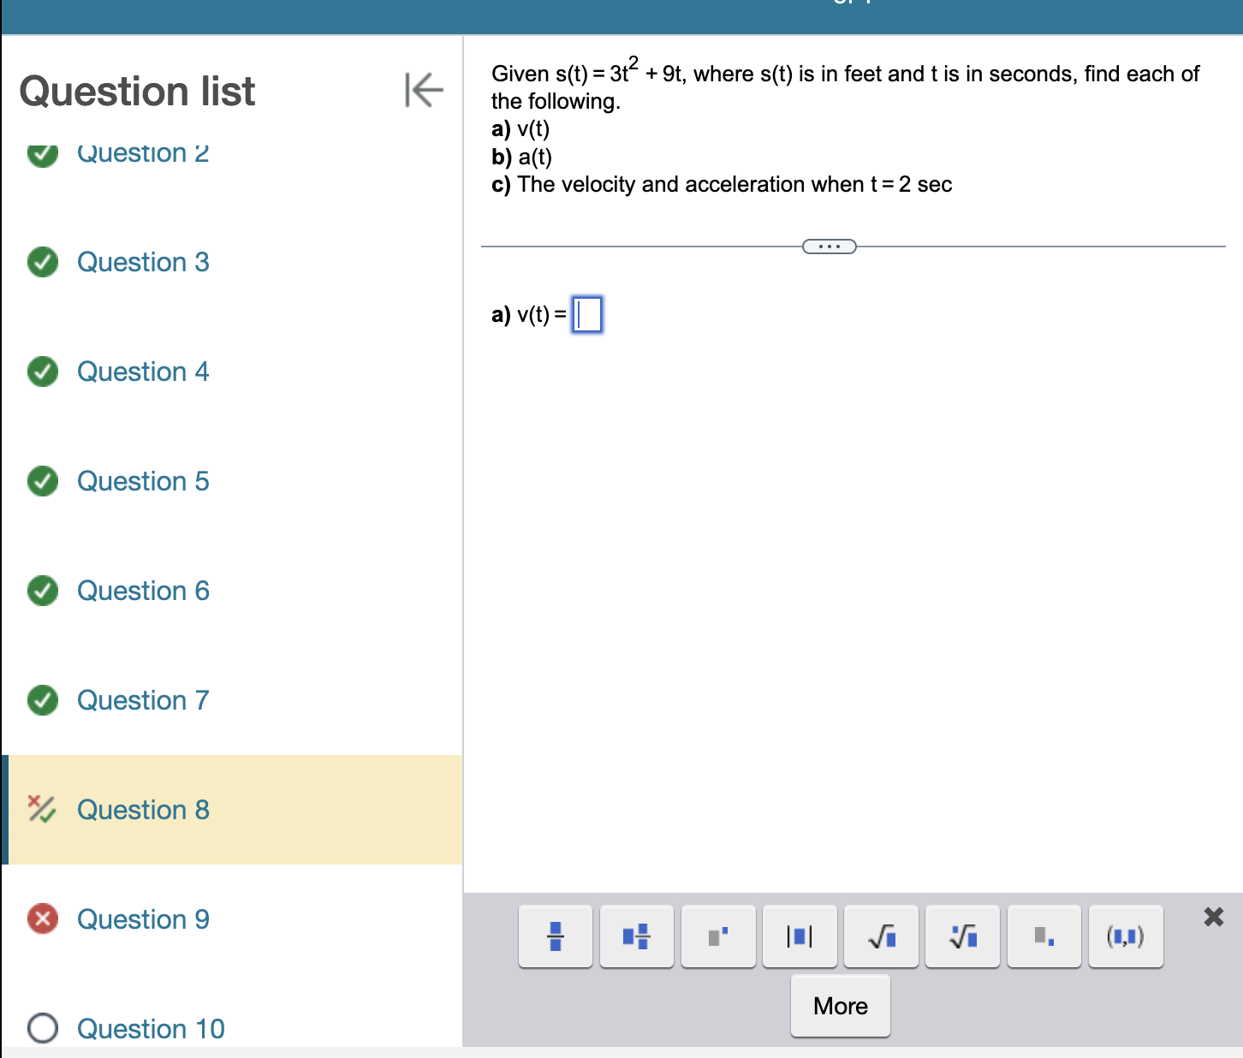Image resolution: width=1243 pixels, height=1058 pixels.
Task: Close the math entry palette
Action: pos(1213,917)
